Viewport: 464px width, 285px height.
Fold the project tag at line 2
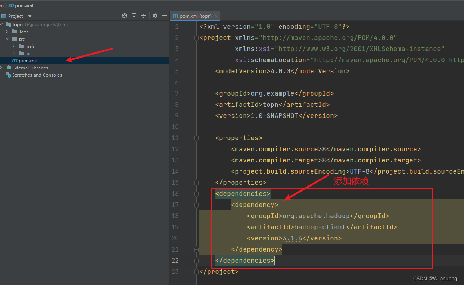196,38
